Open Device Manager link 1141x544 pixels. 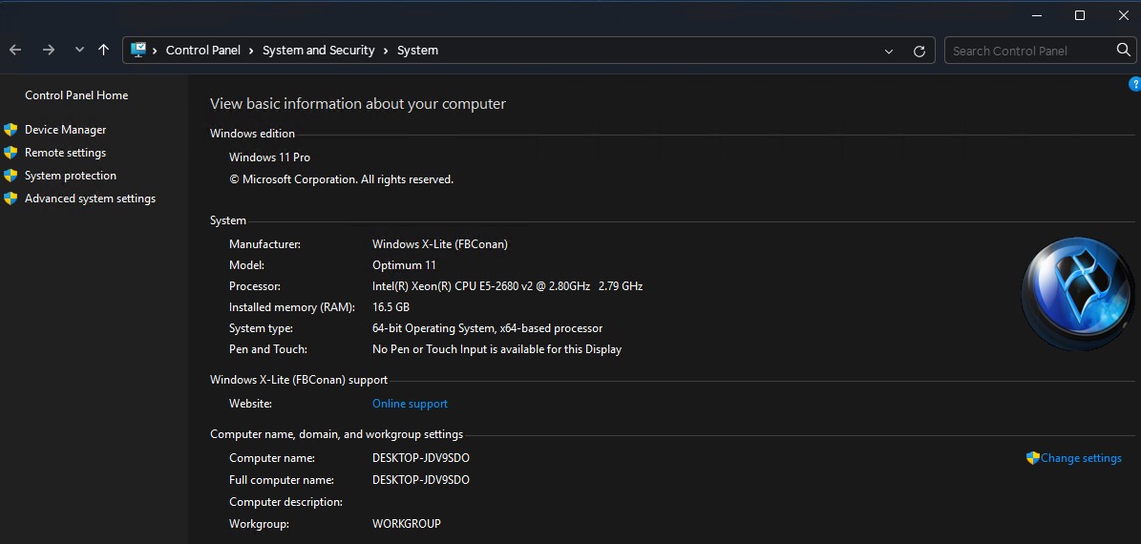pos(66,130)
